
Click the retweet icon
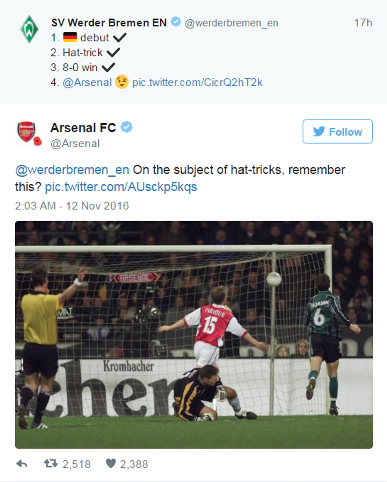(51, 464)
